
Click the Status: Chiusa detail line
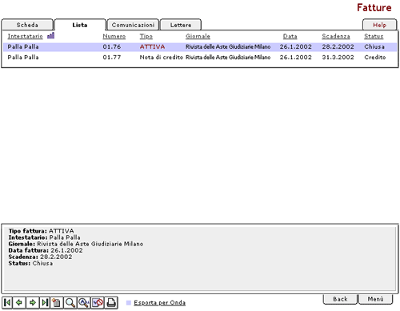tap(30, 263)
